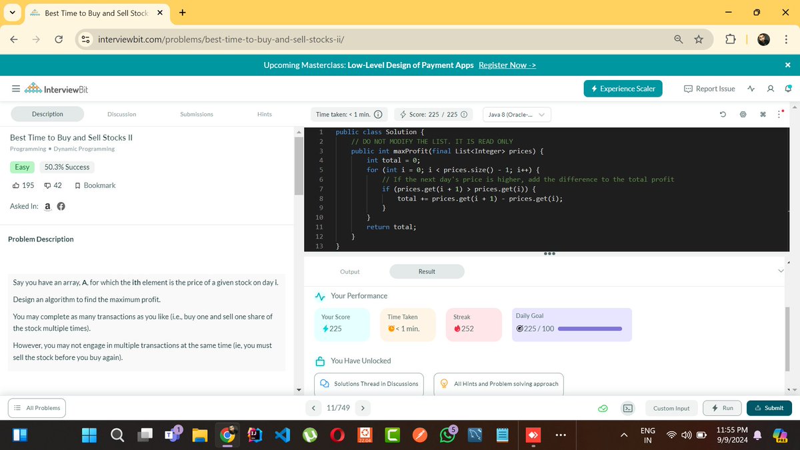Switch to the Discussion tab
800x450 pixels.
tap(121, 114)
